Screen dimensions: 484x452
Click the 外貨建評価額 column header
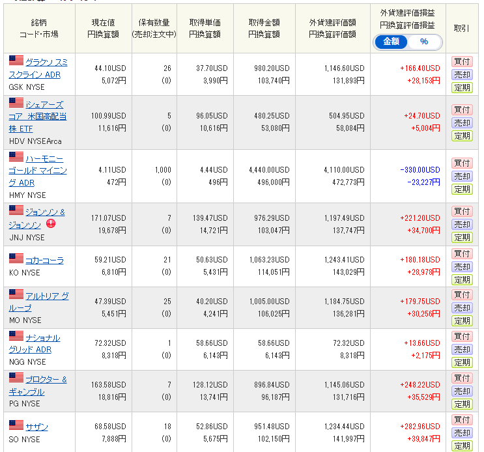point(332,29)
